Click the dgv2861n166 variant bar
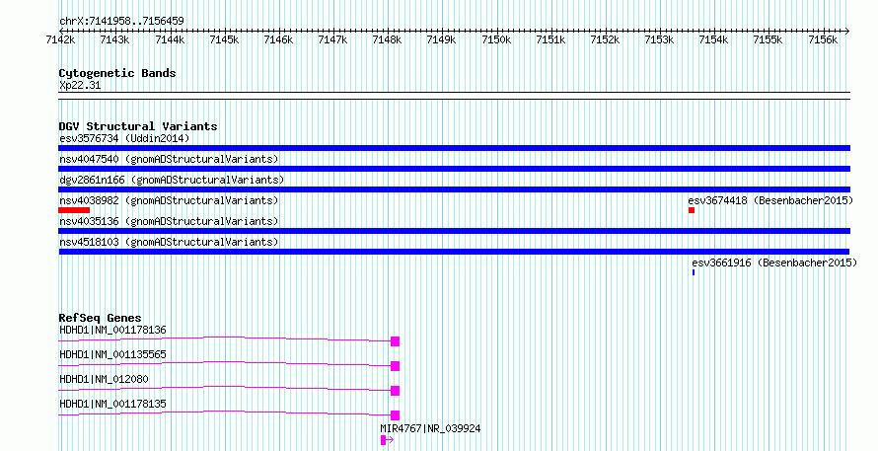 click(x=454, y=189)
